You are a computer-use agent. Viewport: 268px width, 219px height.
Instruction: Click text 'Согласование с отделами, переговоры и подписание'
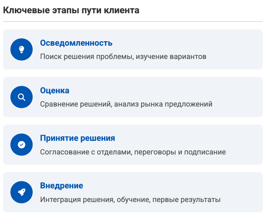(x=133, y=152)
